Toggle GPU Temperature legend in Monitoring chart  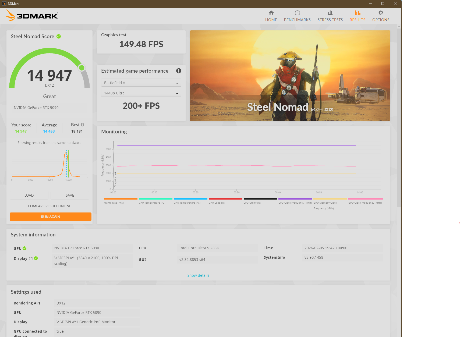tap(187, 203)
